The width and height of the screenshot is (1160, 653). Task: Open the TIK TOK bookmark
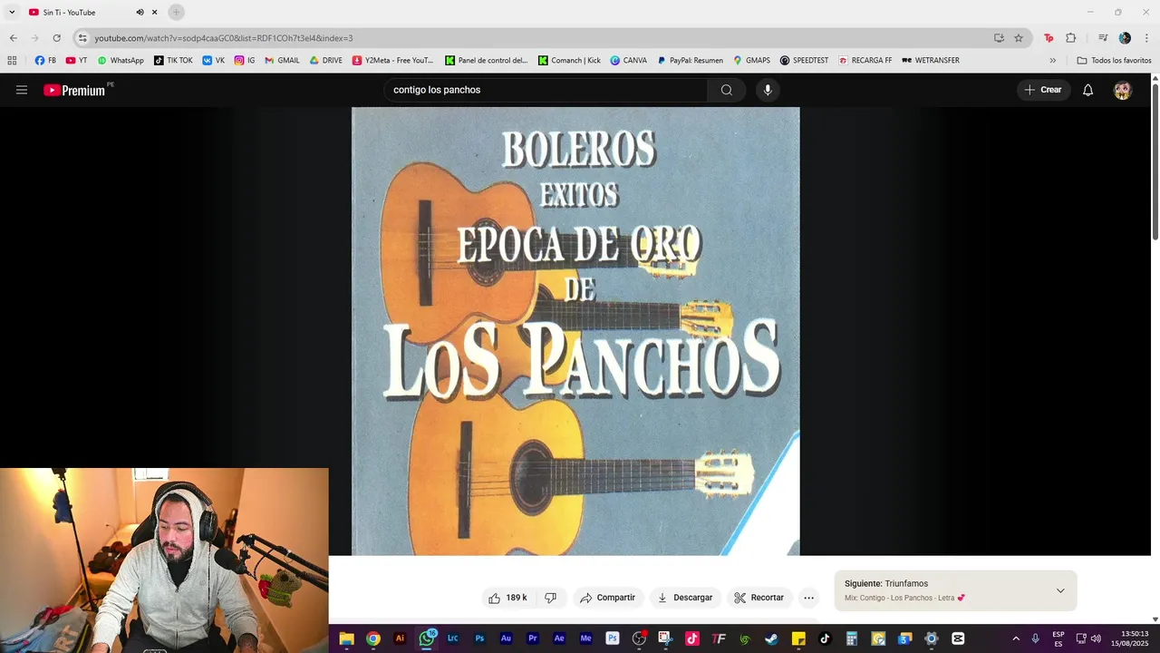(173, 61)
